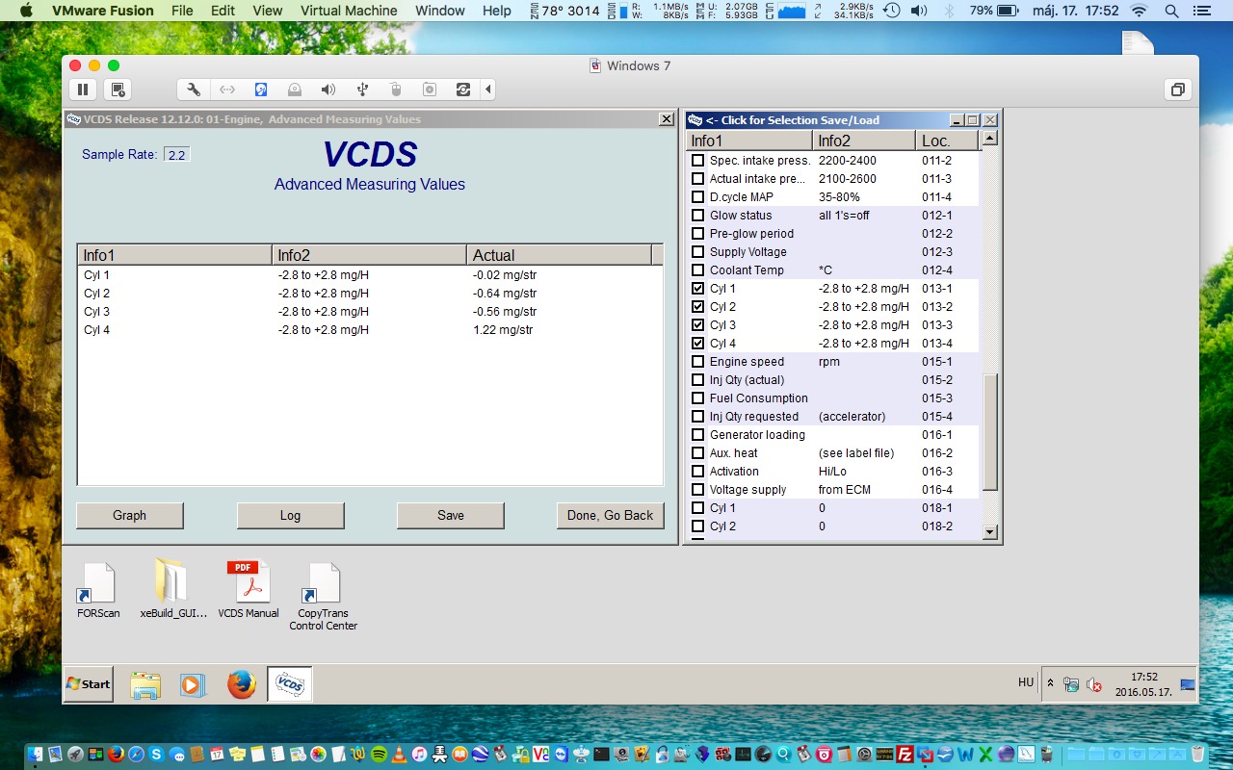Open VM snapshots button in toolbar

coord(118,90)
